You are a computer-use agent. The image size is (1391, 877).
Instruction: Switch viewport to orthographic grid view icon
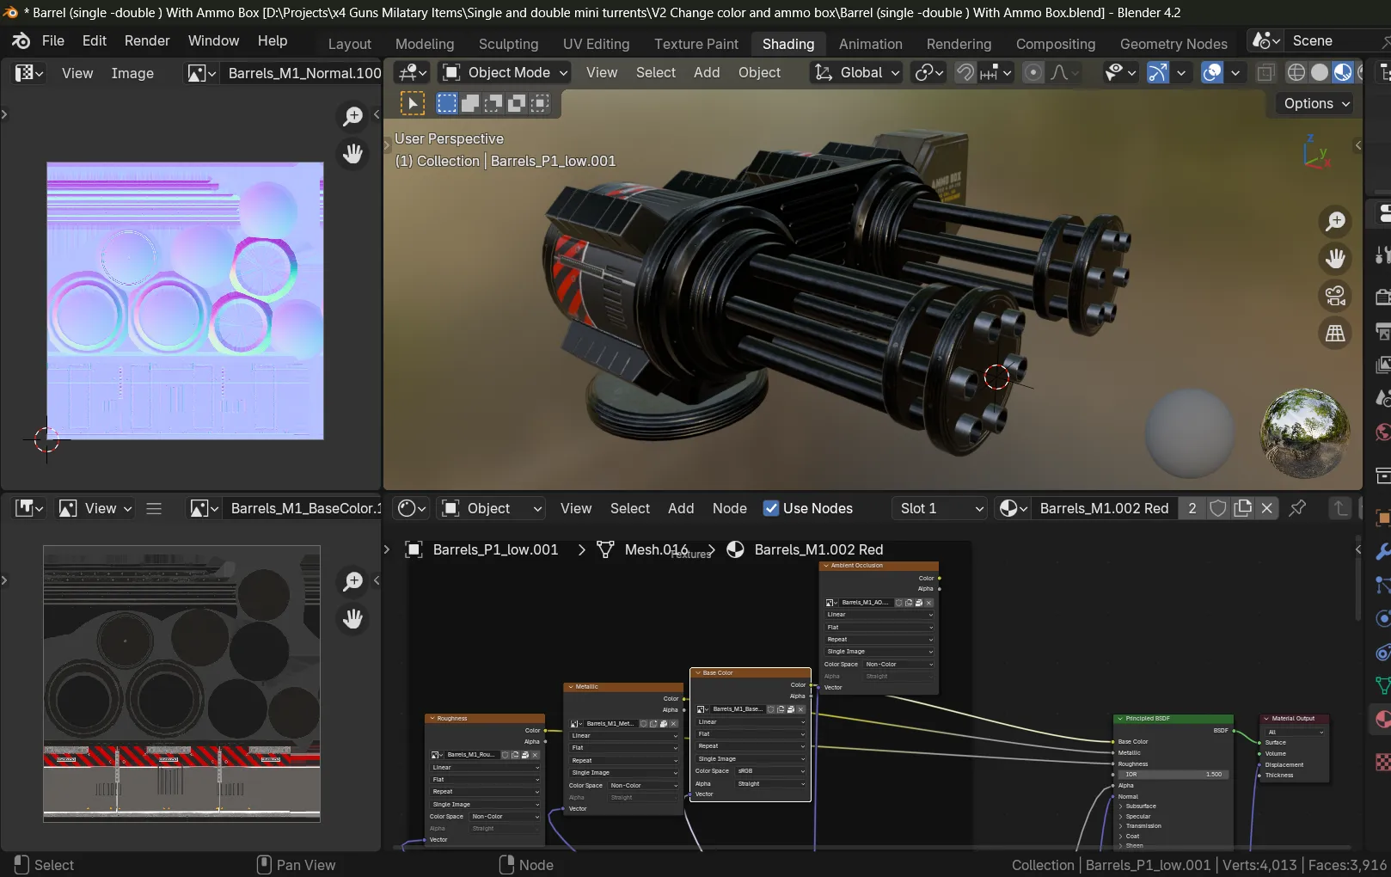(x=1335, y=334)
